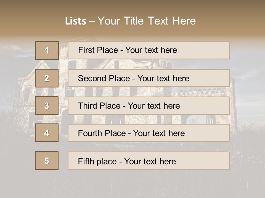
Task: Click the word 'First' in first bar
Action: pos(86,50)
